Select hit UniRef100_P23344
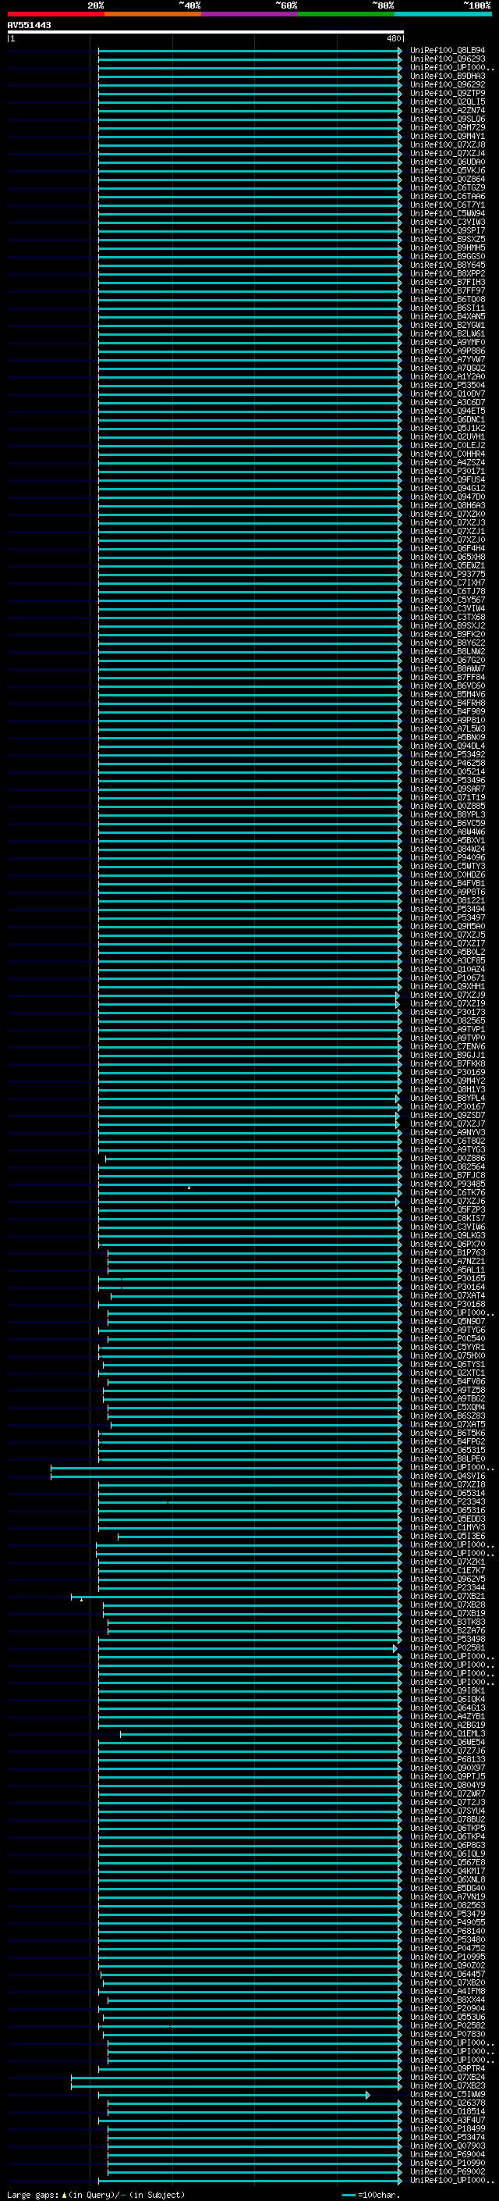This screenshot has width=499, height=2201. (448, 1587)
